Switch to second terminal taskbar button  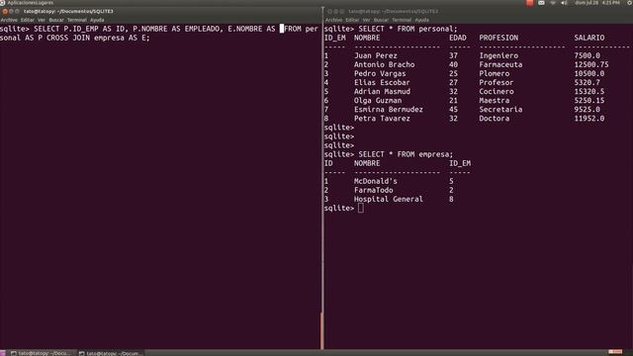111,353
